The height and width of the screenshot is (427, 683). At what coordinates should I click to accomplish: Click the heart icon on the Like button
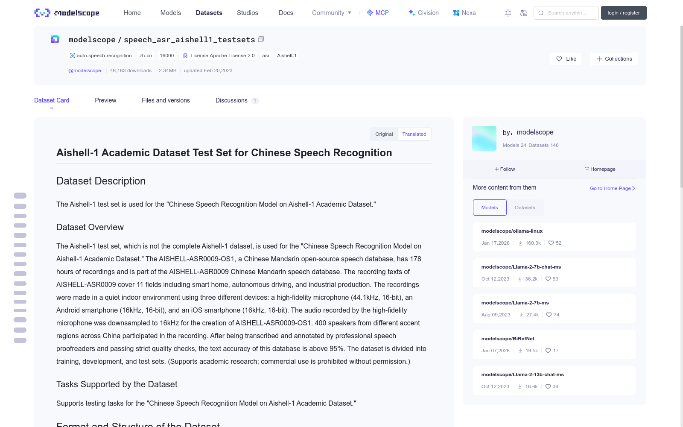pyautogui.click(x=559, y=59)
